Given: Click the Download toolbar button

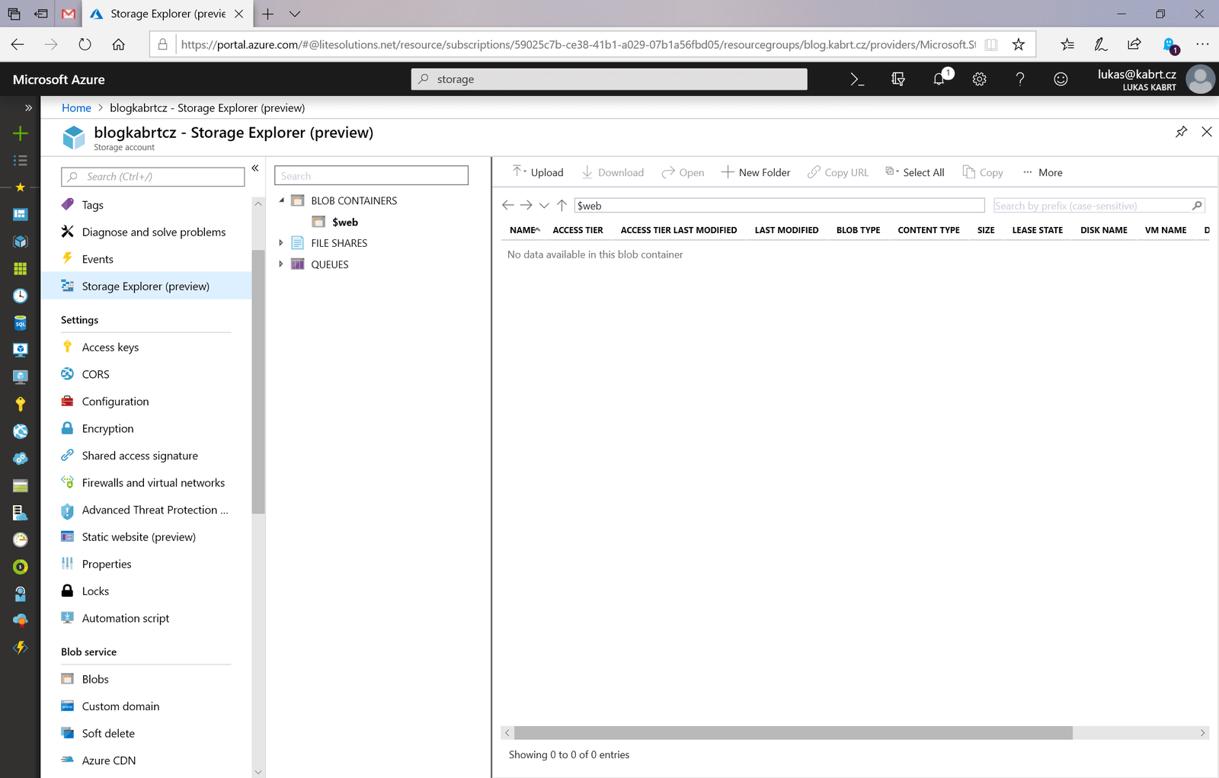Looking at the screenshot, I should pyautogui.click(x=613, y=172).
